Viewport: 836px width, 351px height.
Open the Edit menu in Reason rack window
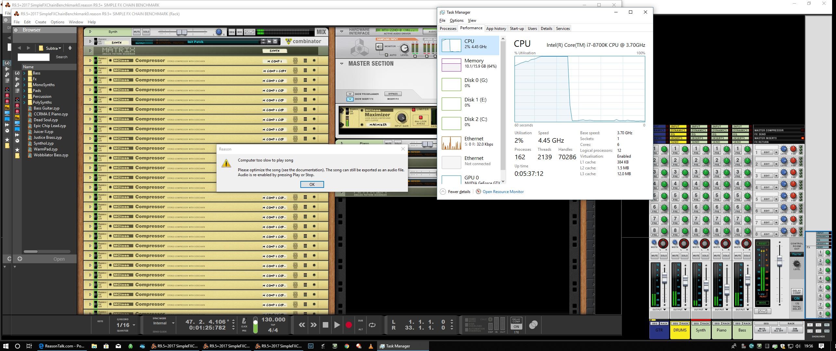(27, 22)
